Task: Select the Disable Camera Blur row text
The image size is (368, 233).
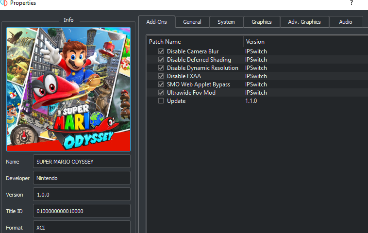Action: click(x=193, y=51)
